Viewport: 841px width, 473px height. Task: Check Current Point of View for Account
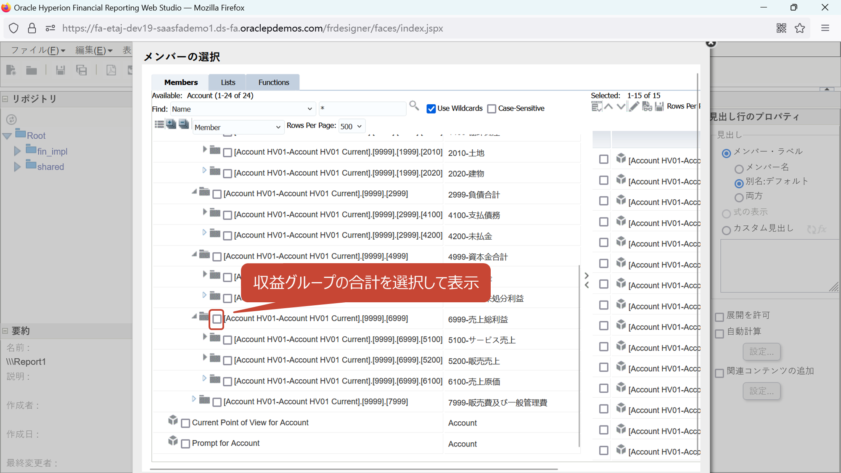coord(185,423)
